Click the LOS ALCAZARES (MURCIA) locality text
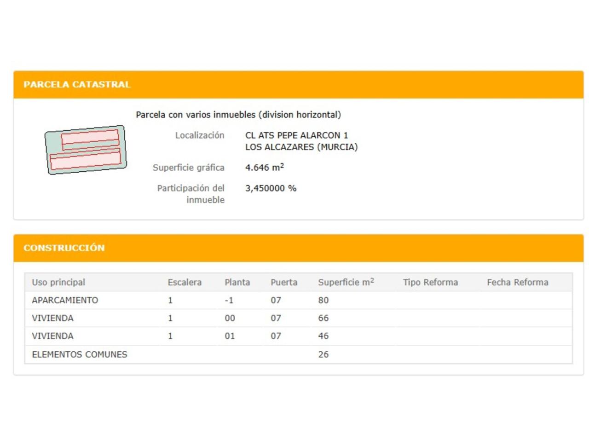 coord(301,147)
